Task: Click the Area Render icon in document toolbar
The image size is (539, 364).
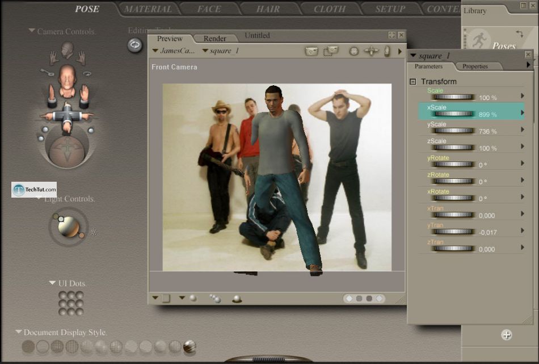Action: tap(330, 51)
